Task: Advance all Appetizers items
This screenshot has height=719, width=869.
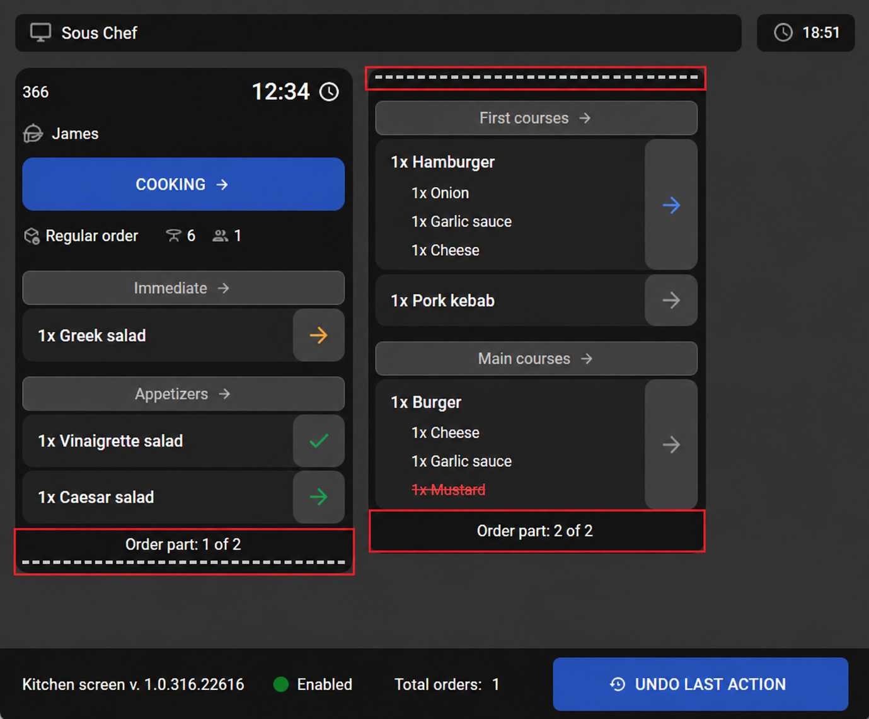Action: 183,394
